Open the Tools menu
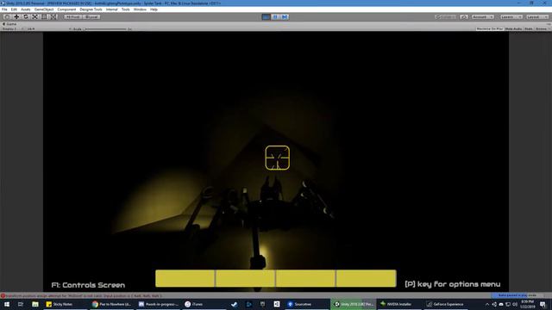The image size is (552, 310). tap(126, 9)
